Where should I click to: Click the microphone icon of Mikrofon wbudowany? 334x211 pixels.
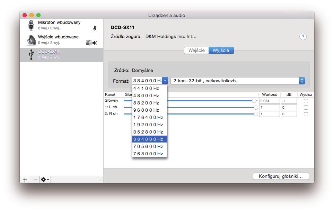point(31,25)
